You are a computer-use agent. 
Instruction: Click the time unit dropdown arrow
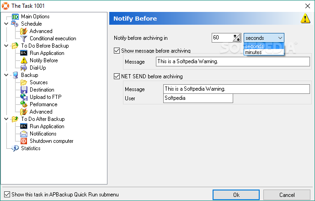(x=280, y=38)
